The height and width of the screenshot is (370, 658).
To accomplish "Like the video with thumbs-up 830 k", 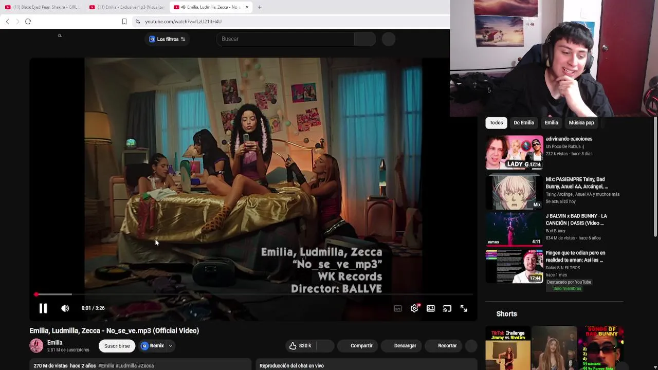I will 300,346.
